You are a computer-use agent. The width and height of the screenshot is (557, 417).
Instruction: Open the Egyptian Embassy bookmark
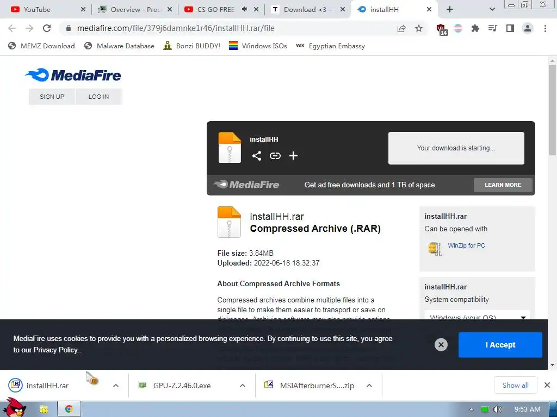point(330,46)
